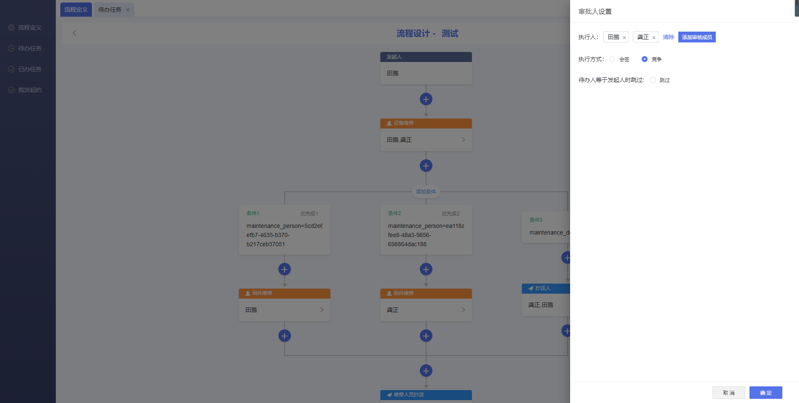Open 待办任务 in the sidebar
The width and height of the screenshot is (799, 403).
click(x=28, y=48)
